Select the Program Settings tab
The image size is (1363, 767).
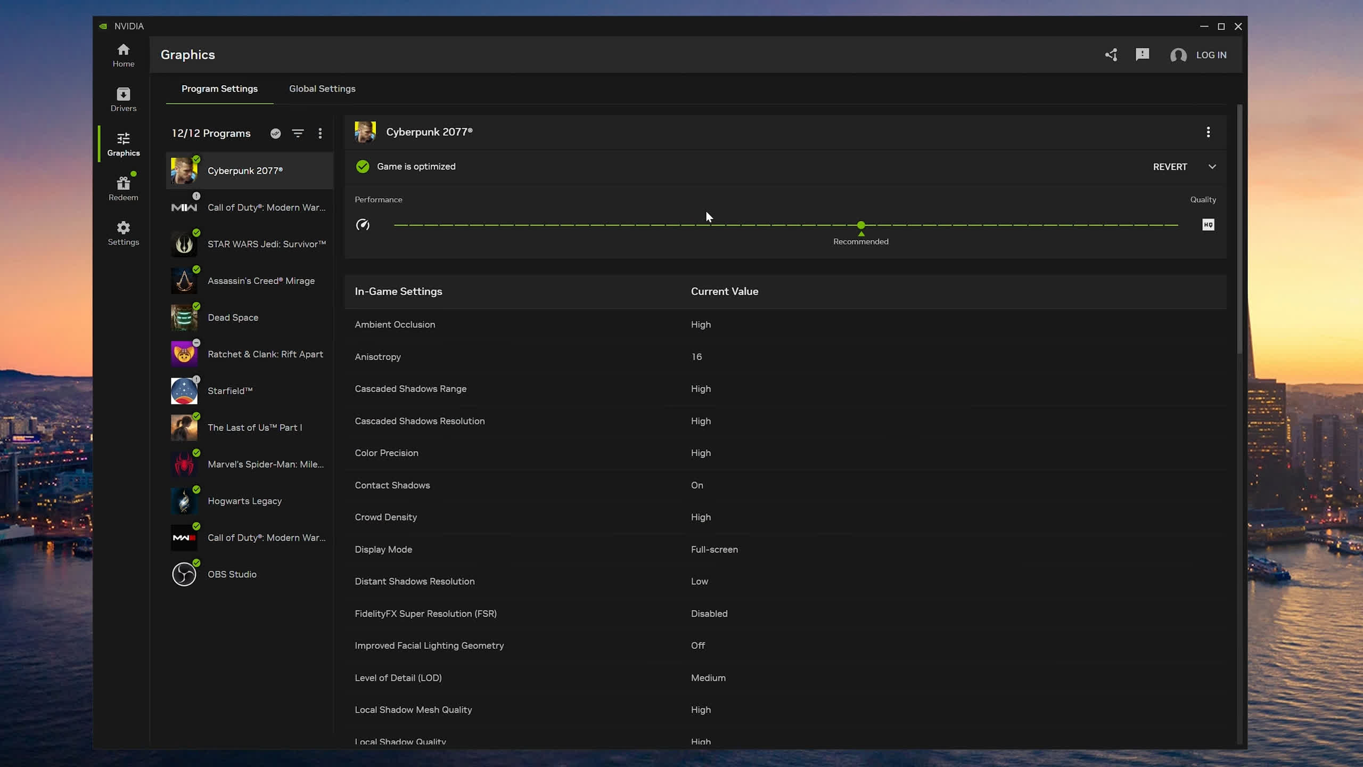219,89
